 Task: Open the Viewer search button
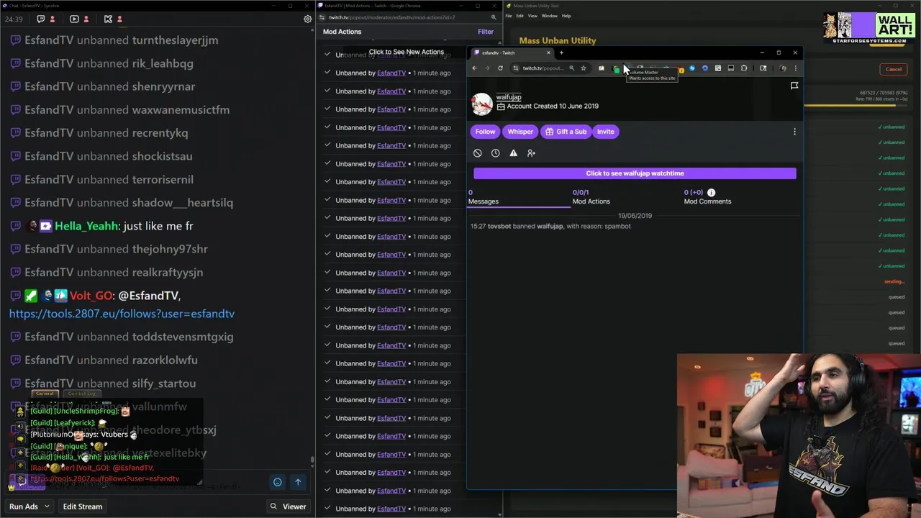coord(288,506)
